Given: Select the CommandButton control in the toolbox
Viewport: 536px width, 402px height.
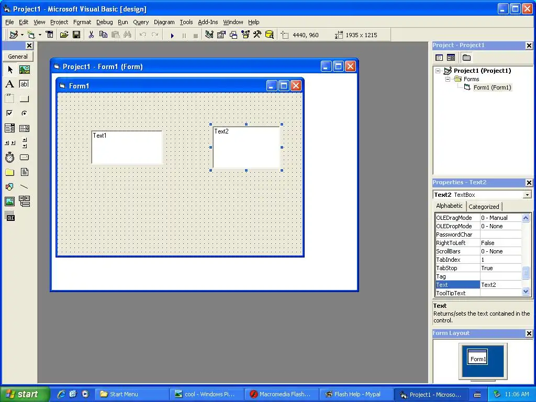Looking at the screenshot, I should coord(24,98).
